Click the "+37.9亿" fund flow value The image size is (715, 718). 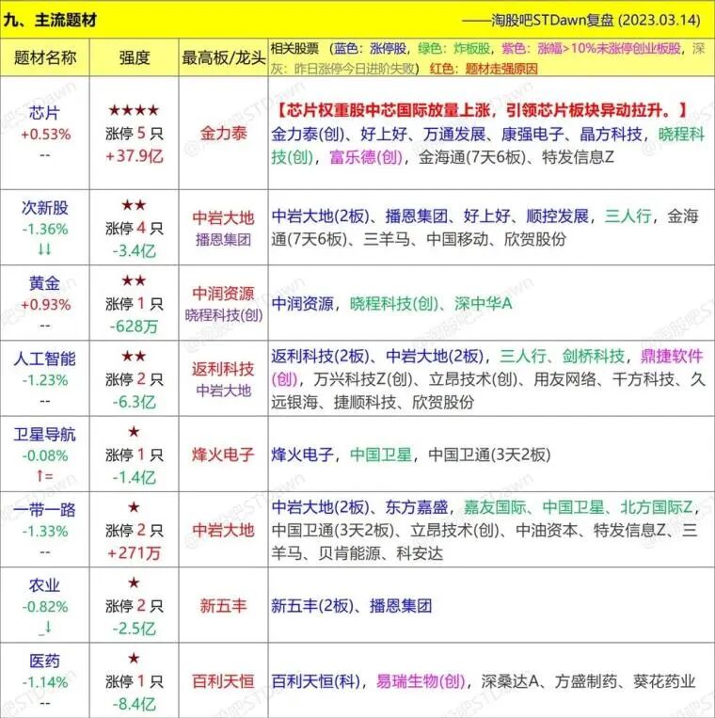coord(135,156)
